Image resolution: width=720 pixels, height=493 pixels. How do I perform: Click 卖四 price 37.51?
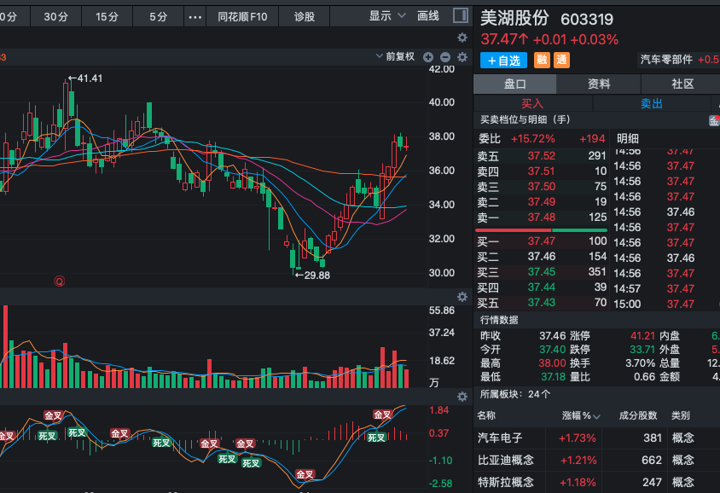click(542, 171)
